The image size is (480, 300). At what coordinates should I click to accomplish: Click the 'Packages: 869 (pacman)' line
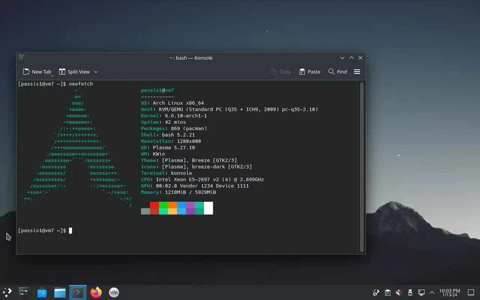174,129
